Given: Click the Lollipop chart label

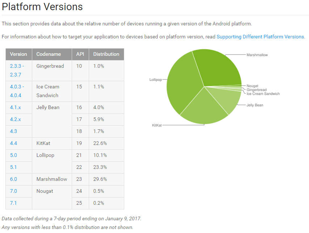Looking at the screenshot, I should tap(155, 80).
